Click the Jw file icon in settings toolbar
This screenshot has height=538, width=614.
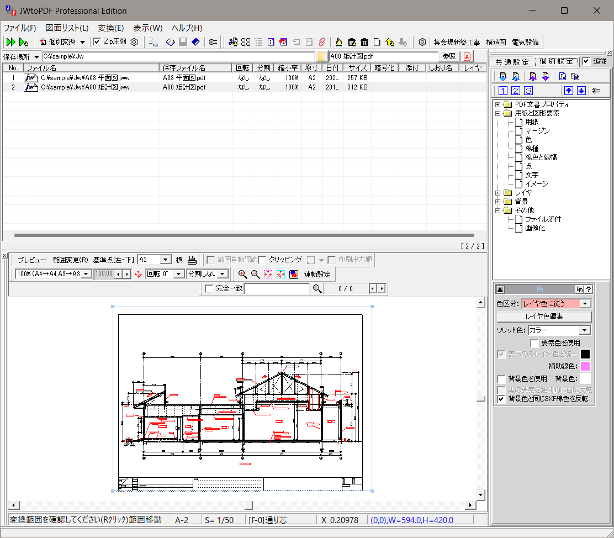point(562,77)
